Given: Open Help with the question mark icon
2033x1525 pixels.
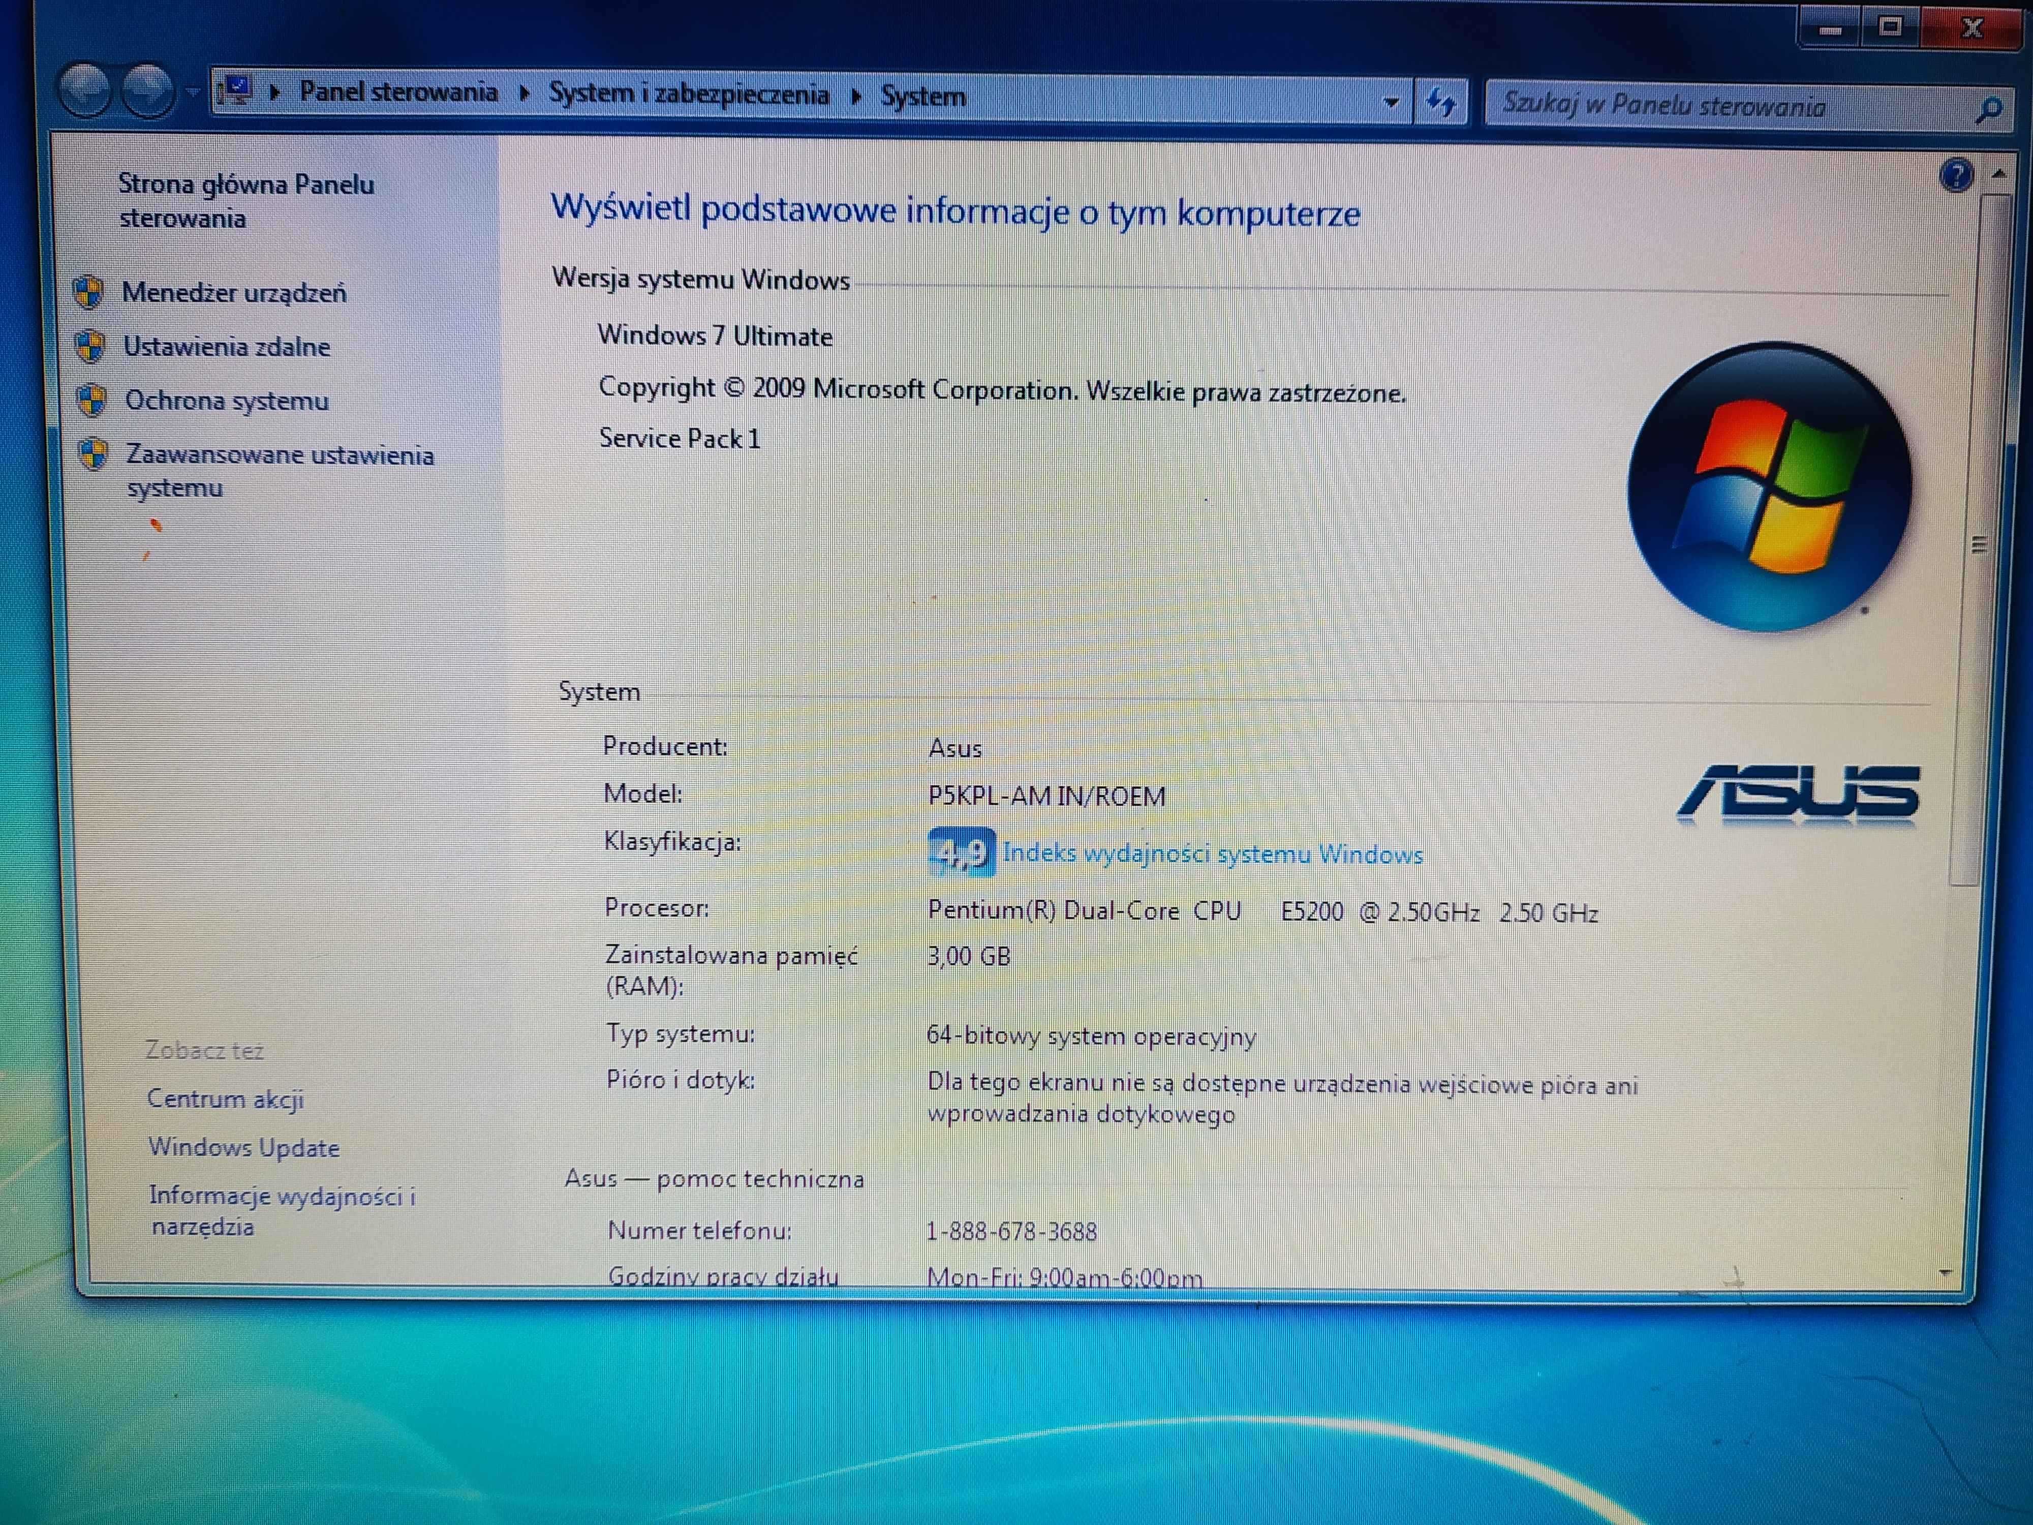Looking at the screenshot, I should (x=1956, y=175).
